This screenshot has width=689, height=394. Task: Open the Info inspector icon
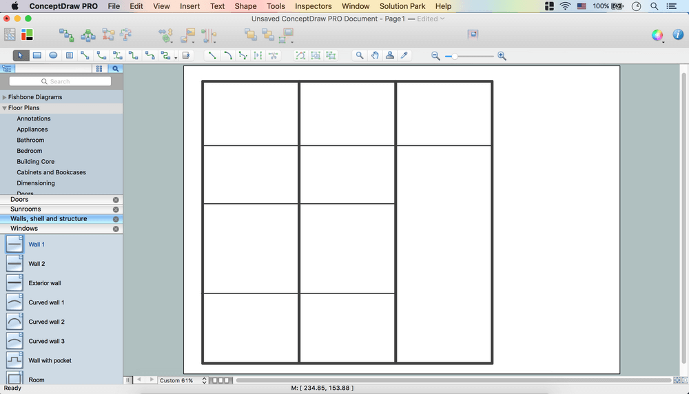pyautogui.click(x=677, y=35)
